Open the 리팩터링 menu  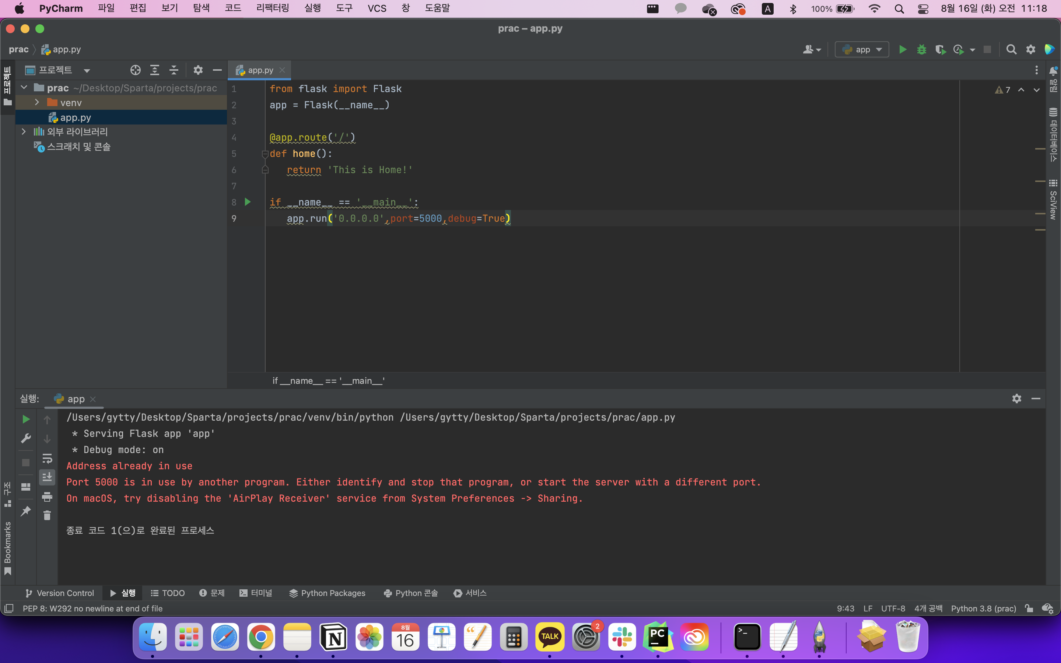(273, 8)
